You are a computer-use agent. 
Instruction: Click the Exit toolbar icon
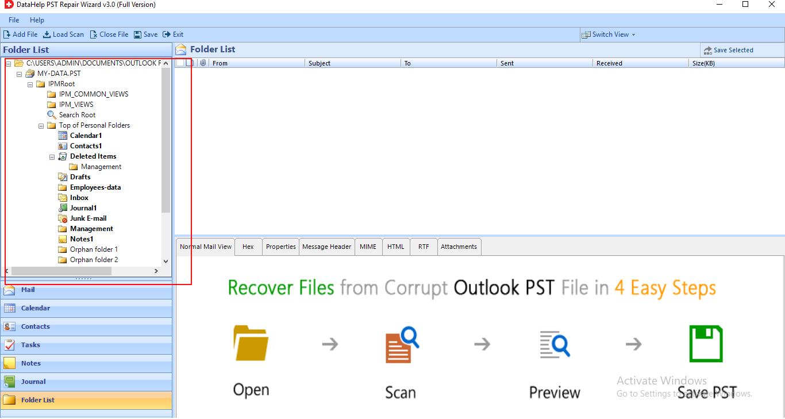167,34
